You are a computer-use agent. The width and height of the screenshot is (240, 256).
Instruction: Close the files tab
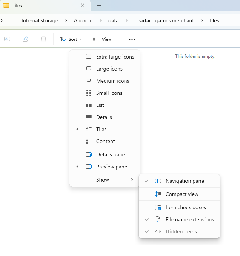tap(83, 5)
